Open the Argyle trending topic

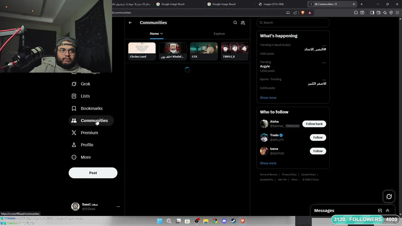(265, 66)
